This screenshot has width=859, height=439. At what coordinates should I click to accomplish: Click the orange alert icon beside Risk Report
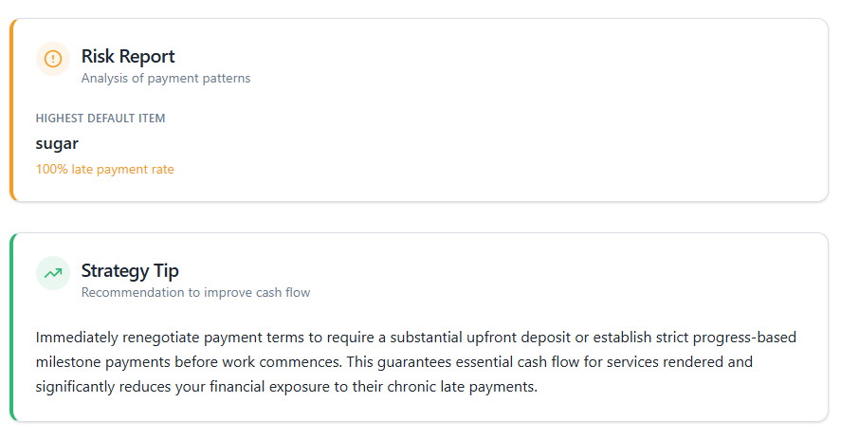tap(53, 59)
